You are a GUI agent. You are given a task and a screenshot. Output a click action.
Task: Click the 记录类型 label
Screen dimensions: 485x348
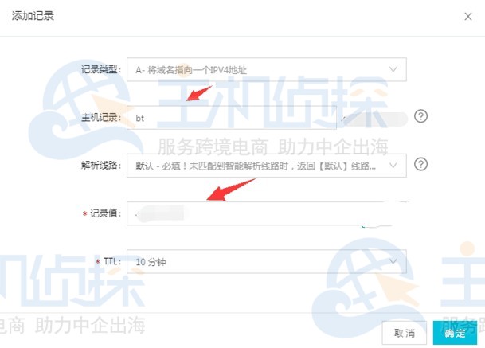[x=101, y=69]
